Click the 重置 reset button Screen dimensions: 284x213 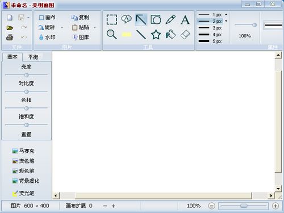click(26, 135)
